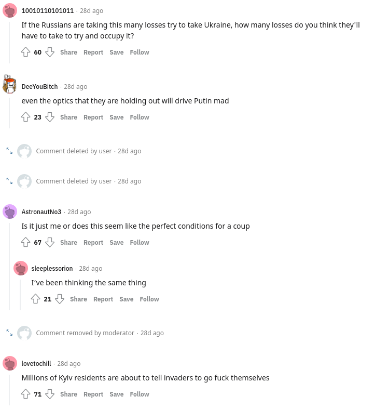Downvote DeeYouBitch's comment

[50, 117]
